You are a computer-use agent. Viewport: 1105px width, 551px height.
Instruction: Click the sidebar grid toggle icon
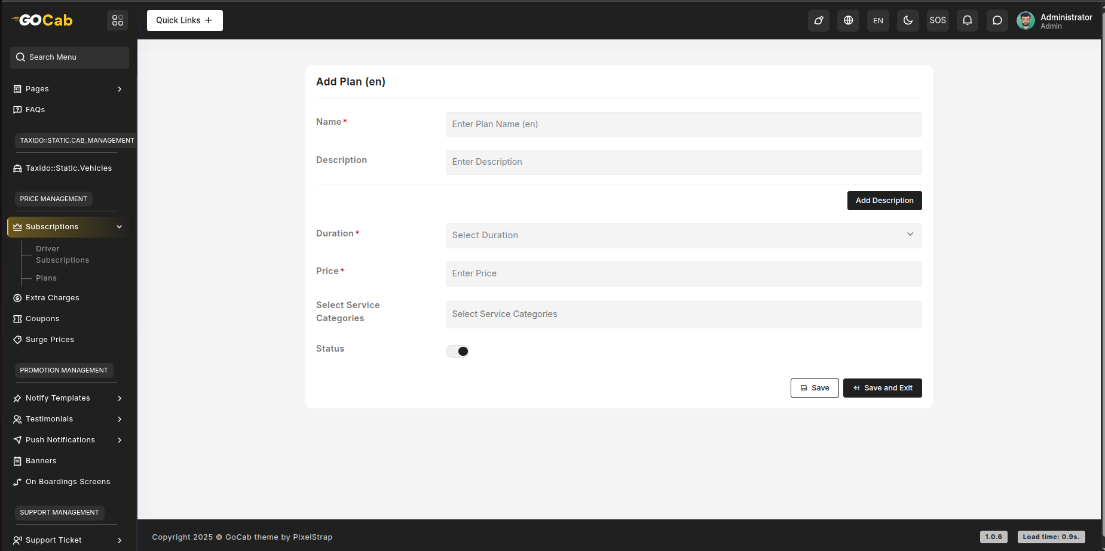click(x=117, y=20)
